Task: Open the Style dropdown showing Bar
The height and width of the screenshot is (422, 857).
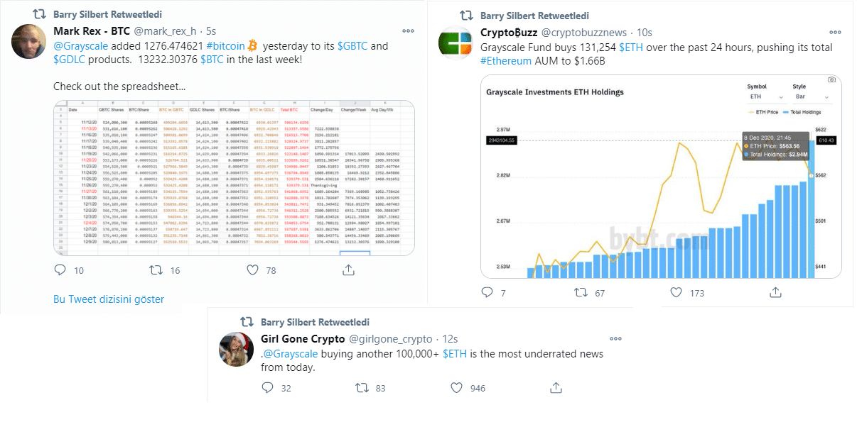Action: click(810, 96)
